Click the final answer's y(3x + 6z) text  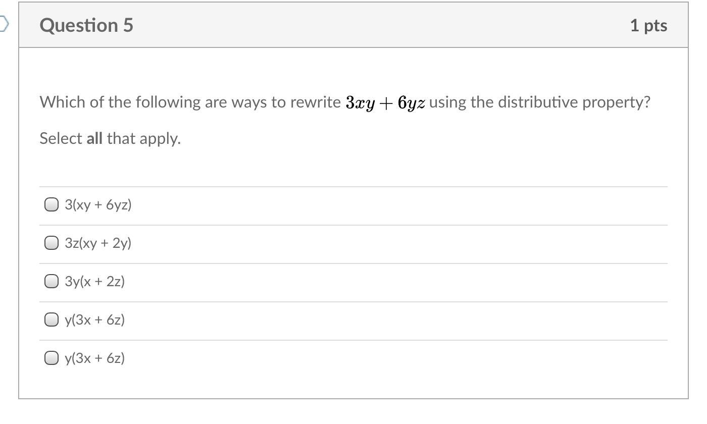point(94,358)
